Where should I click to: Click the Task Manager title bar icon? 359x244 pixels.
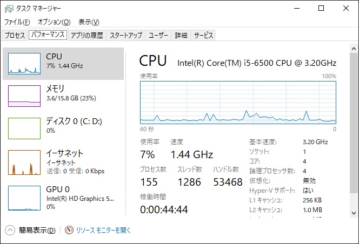(x=8, y=8)
